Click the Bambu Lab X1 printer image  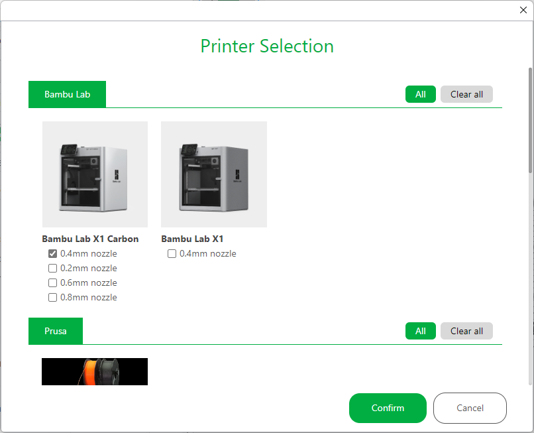point(214,174)
